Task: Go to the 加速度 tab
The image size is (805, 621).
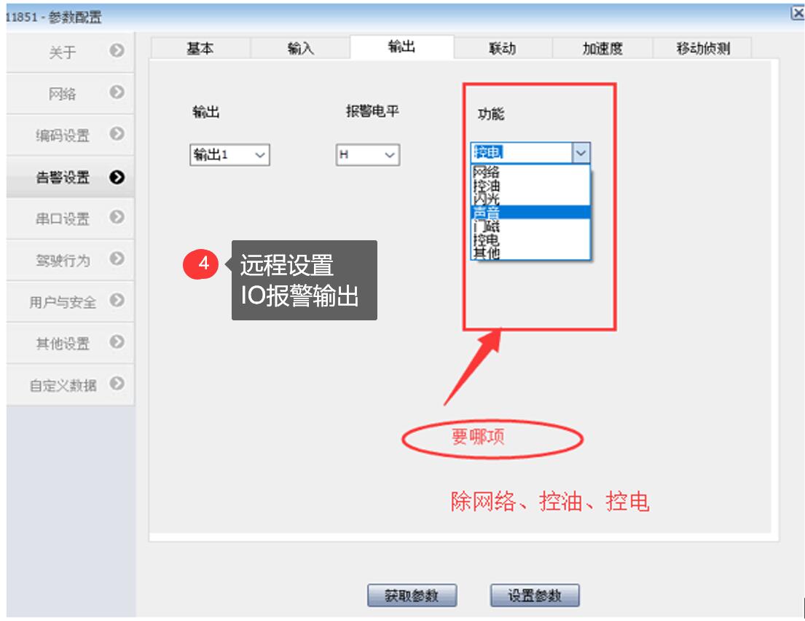Action: pos(602,48)
